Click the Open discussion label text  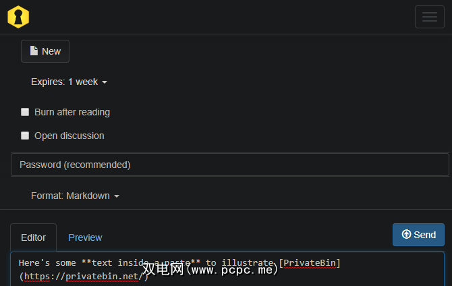click(x=69, y=136)
